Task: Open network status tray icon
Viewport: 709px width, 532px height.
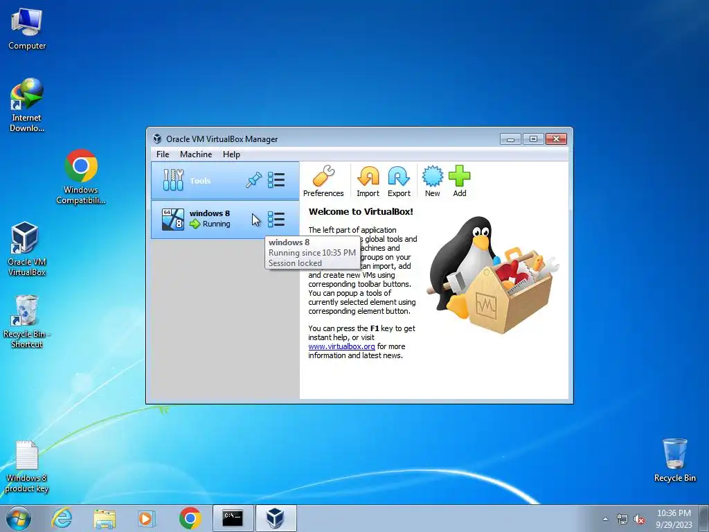Action: click(x=622, y=519)
